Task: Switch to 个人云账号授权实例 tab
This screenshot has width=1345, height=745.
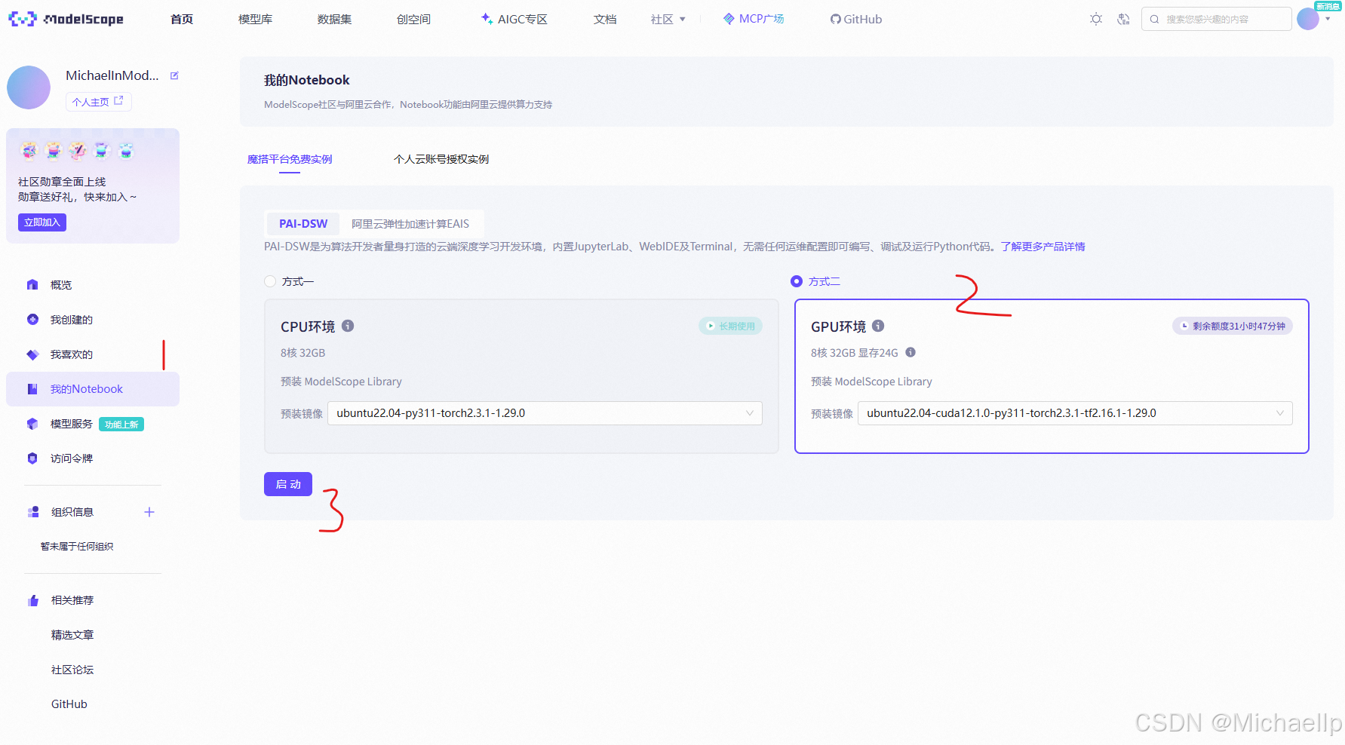Action: click(x=441, y=159)
